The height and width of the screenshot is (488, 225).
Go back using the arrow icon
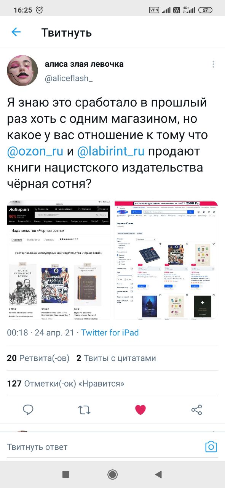16,32
